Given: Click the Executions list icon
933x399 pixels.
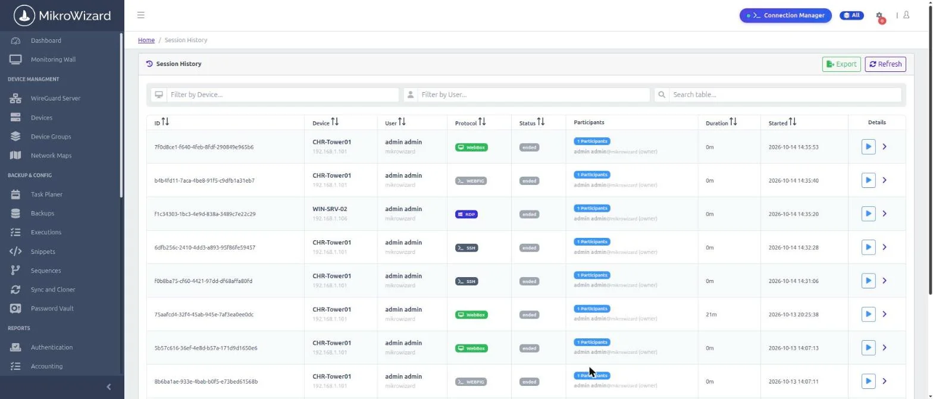Looking at the screenshot, I should (x=15, y=233).
